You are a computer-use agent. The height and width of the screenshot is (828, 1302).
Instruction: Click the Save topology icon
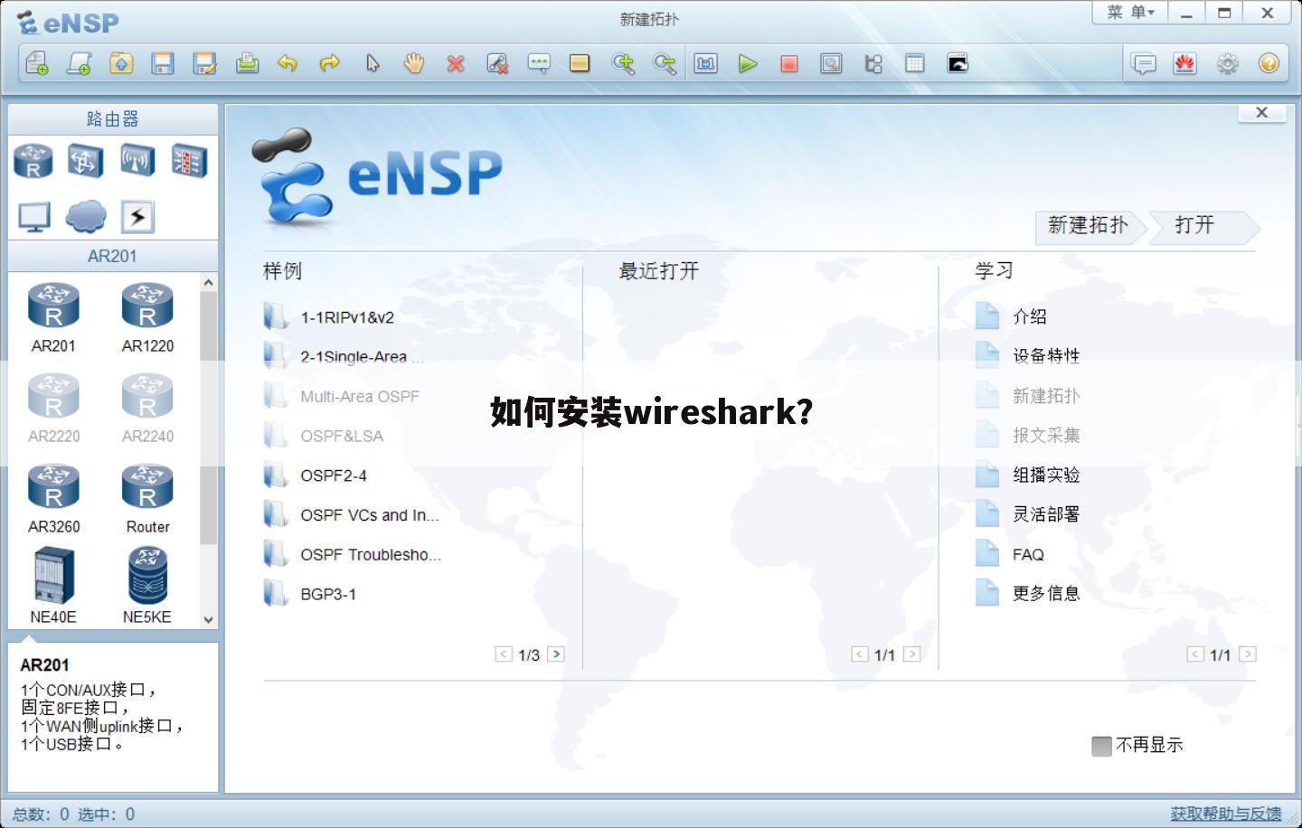163,63
